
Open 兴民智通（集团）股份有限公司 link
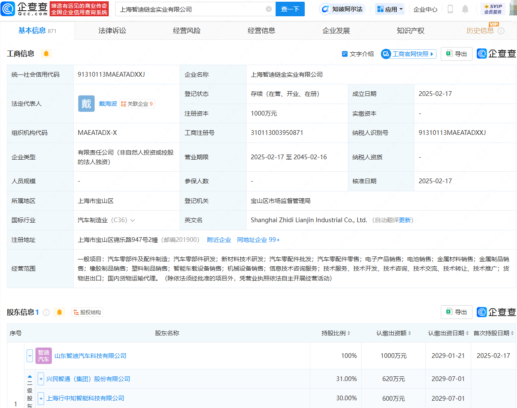click(x=88, y=379)
